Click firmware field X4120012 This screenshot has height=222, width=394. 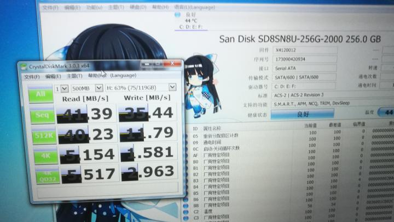(305, 50)
